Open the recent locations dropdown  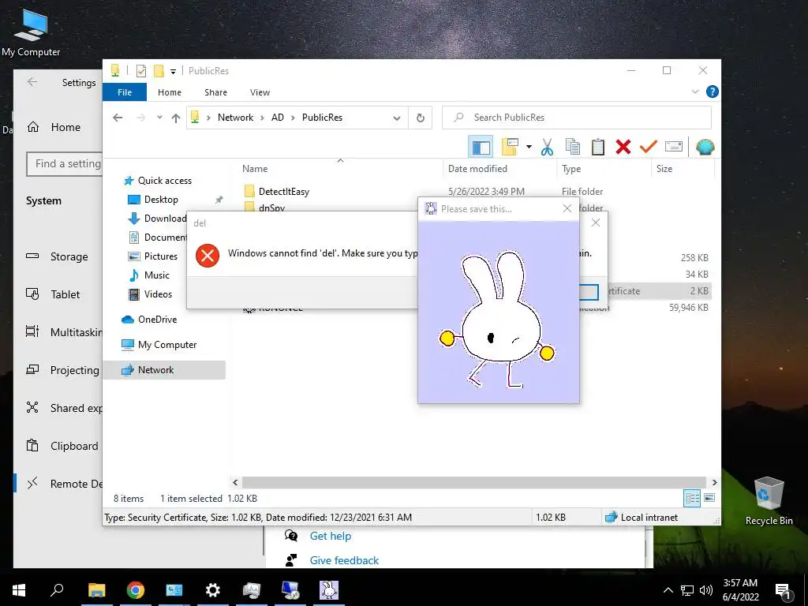click(159, 118)
